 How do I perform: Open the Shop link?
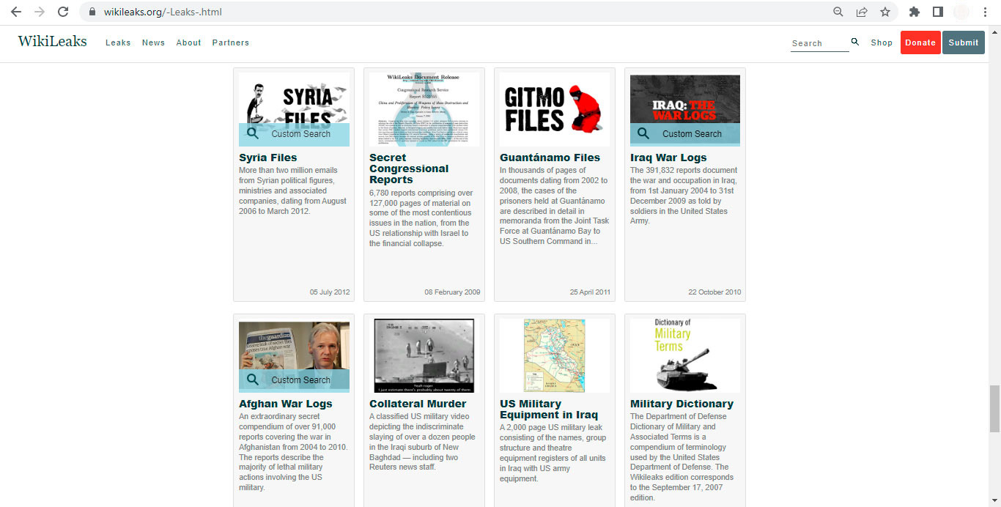(x=882, y=42)
